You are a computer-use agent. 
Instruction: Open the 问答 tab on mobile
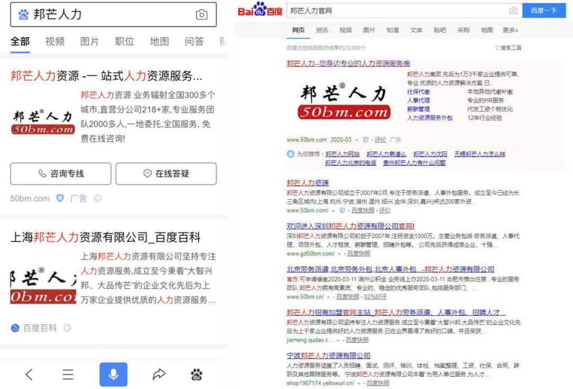pos(194,41)
